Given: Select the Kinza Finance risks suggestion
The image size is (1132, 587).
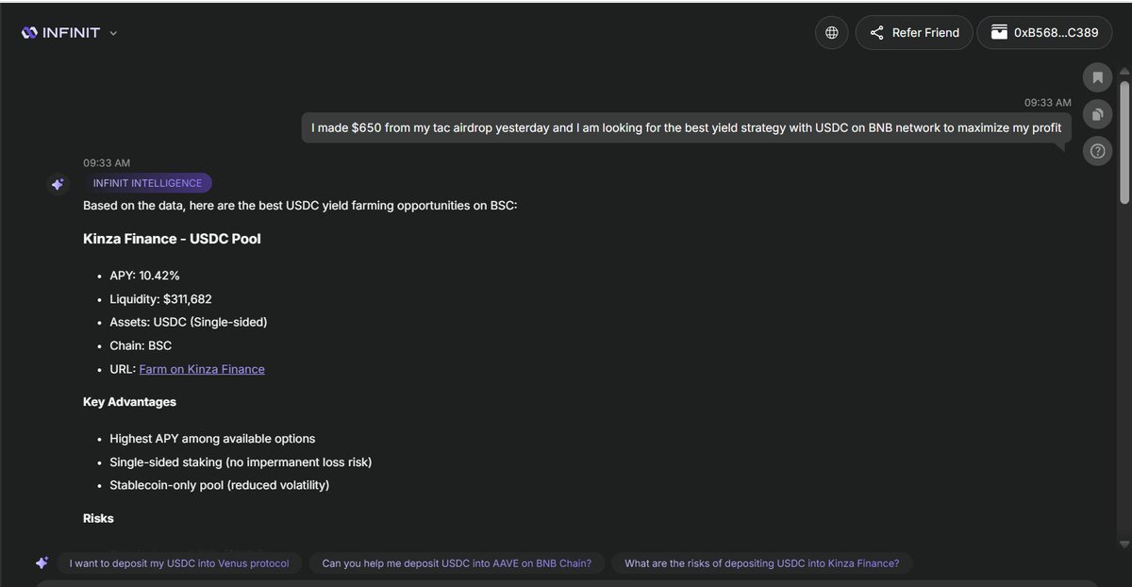Looking at the screenshot, I should tap(762, 563).
